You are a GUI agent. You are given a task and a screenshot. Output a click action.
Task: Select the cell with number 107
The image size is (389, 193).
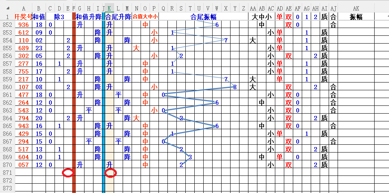[x=24, y=87]
